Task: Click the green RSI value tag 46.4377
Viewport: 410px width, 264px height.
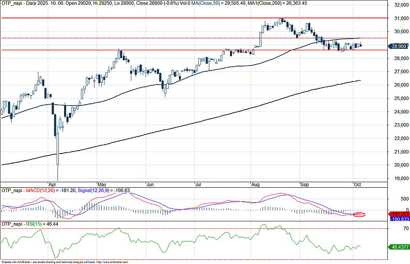Action: point(399,247)
